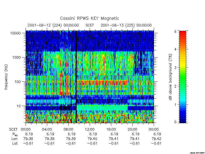The image size is (205, 154).
Task: Click the colorbar tick label 3
Action: (x=175, y=68)
